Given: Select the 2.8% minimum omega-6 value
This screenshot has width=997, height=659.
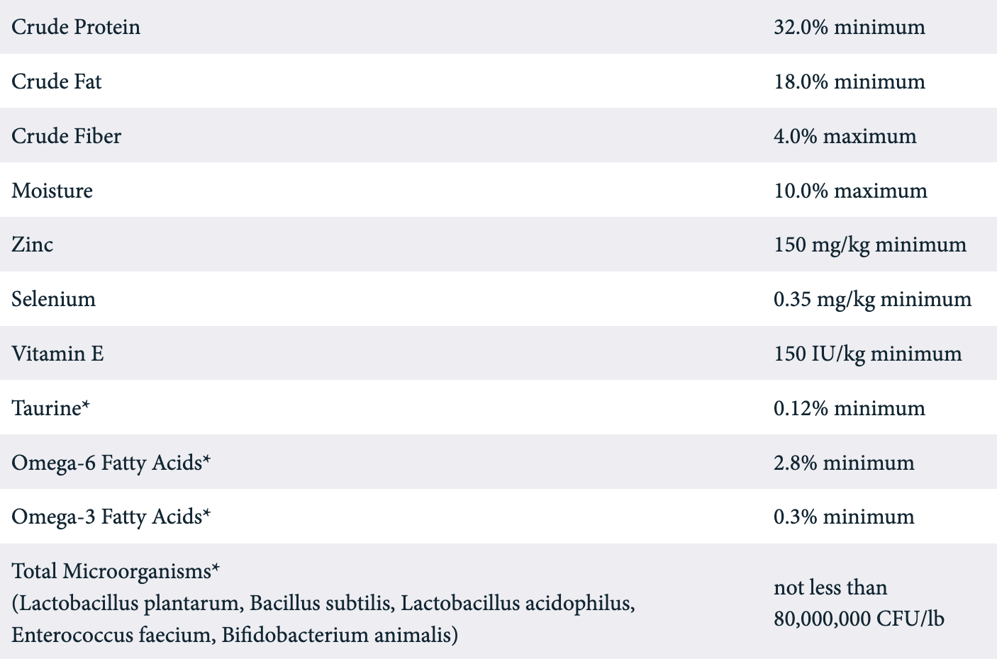Looking at the screenshot, I should coord(844,463).
